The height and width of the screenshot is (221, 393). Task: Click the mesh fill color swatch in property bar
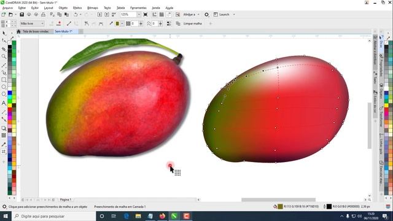(117, 23)
